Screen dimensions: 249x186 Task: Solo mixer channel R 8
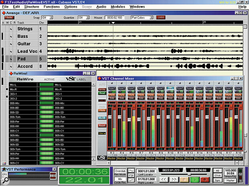[x=151, y=98]
